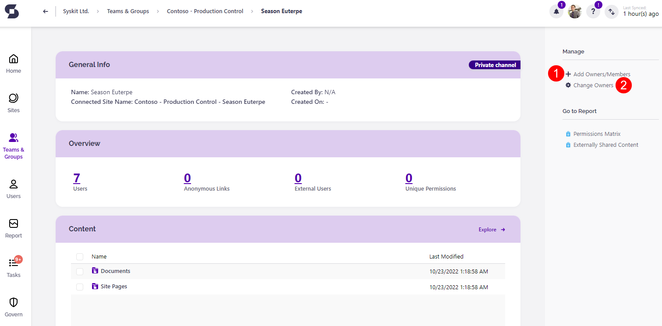Click the 7 Users count link
This screenshot has width=662, height=326.
[77, 178]
